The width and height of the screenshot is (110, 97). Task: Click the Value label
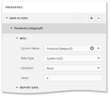24,78
